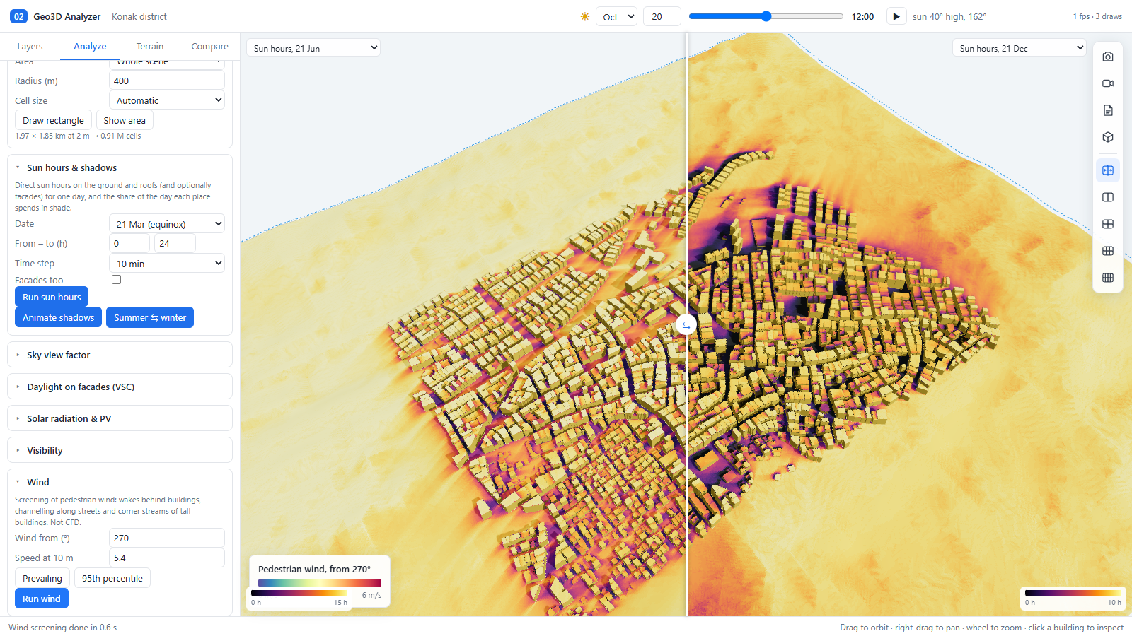Screen dimensions: 1132x636
Task: Click the Run wind button
Action: (x=42, y=599)
